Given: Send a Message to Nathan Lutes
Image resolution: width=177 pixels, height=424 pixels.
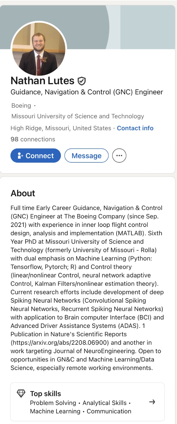Looking at the screenshot, I should click(x=86, y=156).
